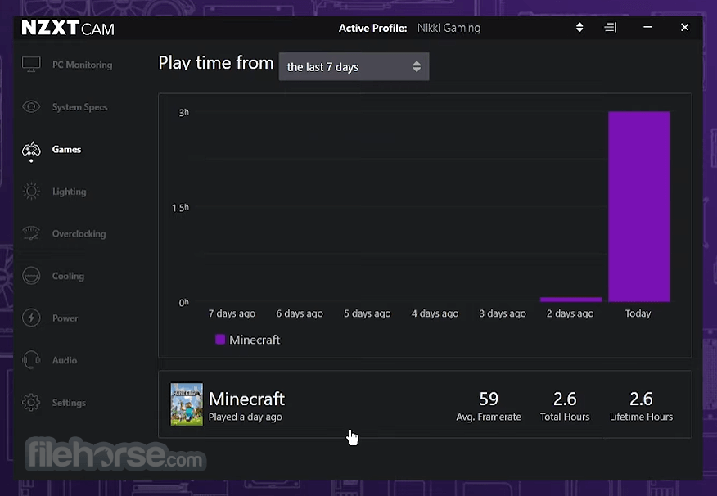Viewport: 717px width, 496px height.
Task: Close the NZXT CAM window
Action: [684, 28]
